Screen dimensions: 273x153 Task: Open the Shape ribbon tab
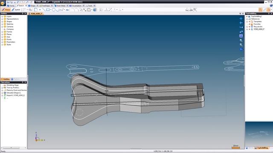[32, 6]
